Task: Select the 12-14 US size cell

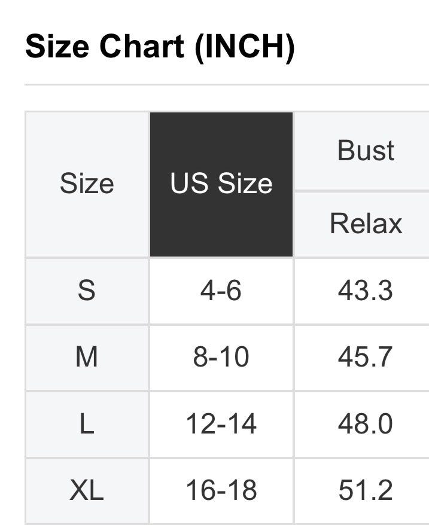Action: 221,425
